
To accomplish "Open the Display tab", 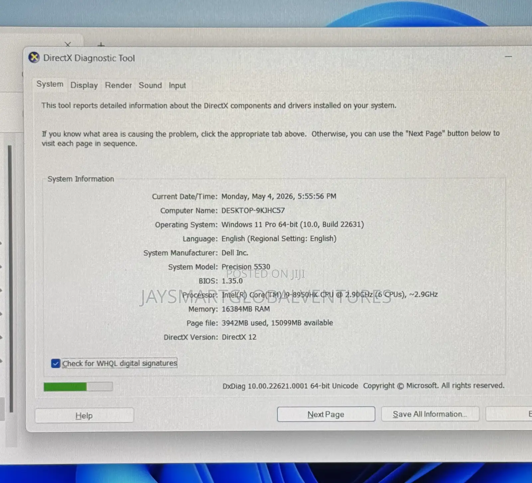I will point(84,85).
